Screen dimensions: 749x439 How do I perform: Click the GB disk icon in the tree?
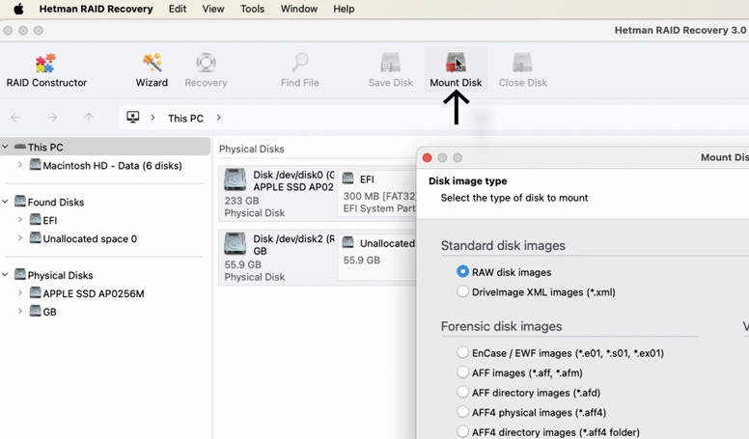coord(36,311)
